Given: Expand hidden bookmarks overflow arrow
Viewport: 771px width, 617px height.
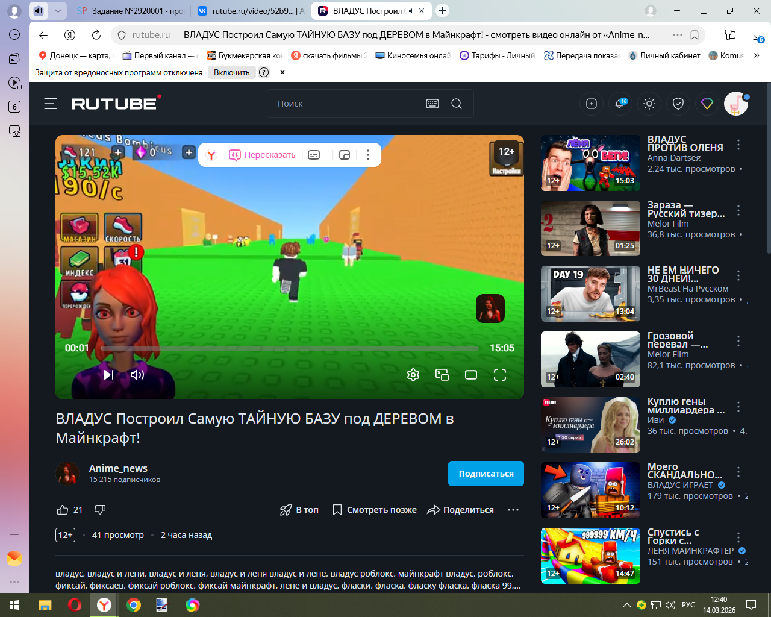Looking at the screenshot, I should 757,55.
